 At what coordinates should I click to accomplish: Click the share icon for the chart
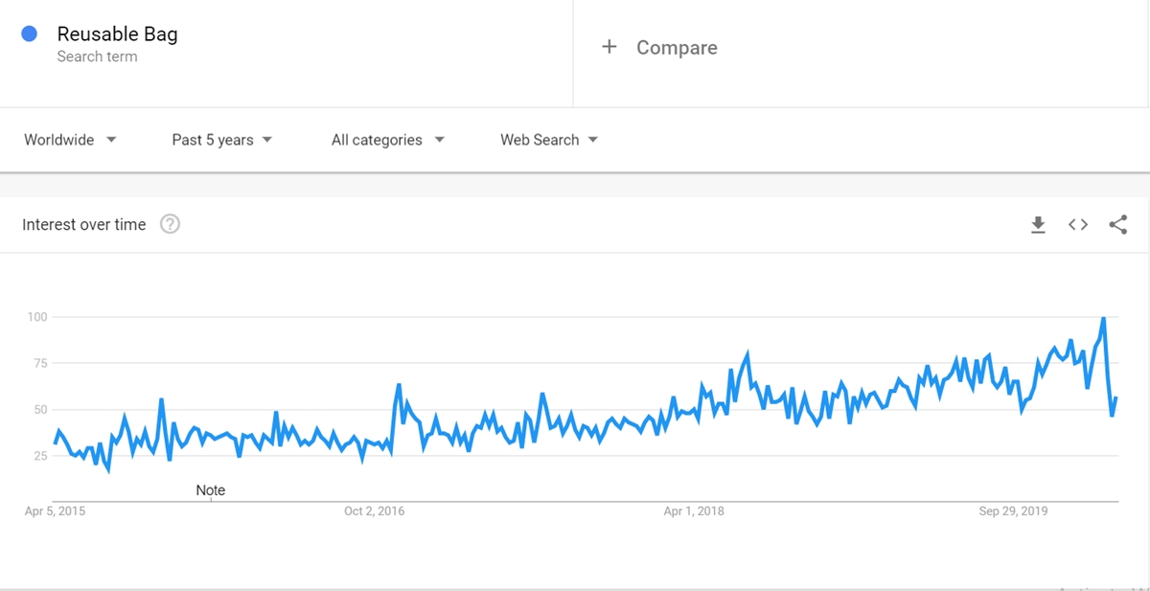pos(1117,225)
